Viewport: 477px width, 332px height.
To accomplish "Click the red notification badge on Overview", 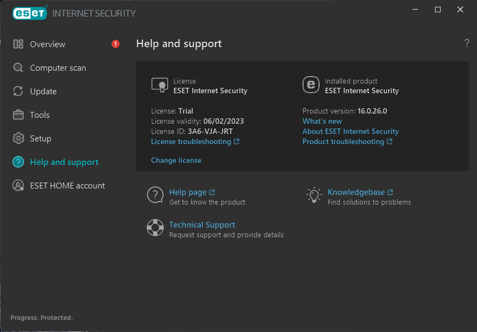I will [x=115, y=44].
